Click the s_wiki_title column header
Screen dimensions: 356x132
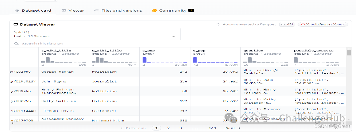click(56, 51)
